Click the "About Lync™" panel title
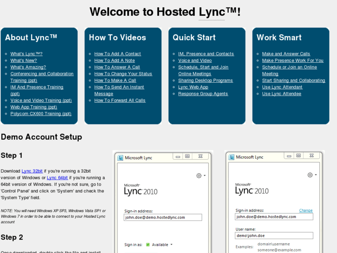This screenshot has width=337, height=253. 31,38
